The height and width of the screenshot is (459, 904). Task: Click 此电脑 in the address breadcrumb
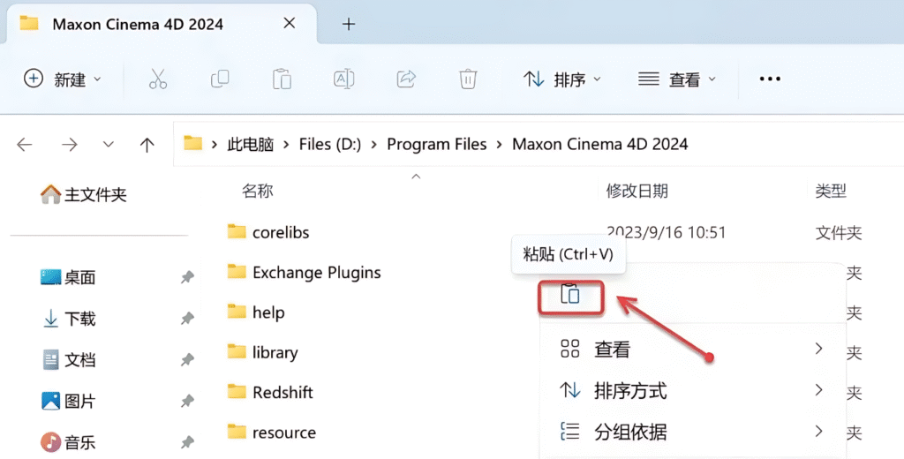(x=250, y=144)
